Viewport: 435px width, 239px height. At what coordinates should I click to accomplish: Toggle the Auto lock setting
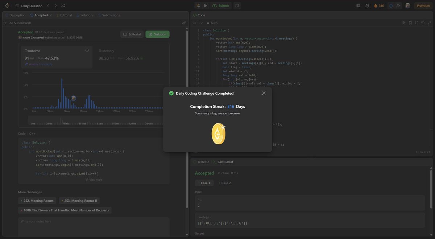[x=212, y=23]
